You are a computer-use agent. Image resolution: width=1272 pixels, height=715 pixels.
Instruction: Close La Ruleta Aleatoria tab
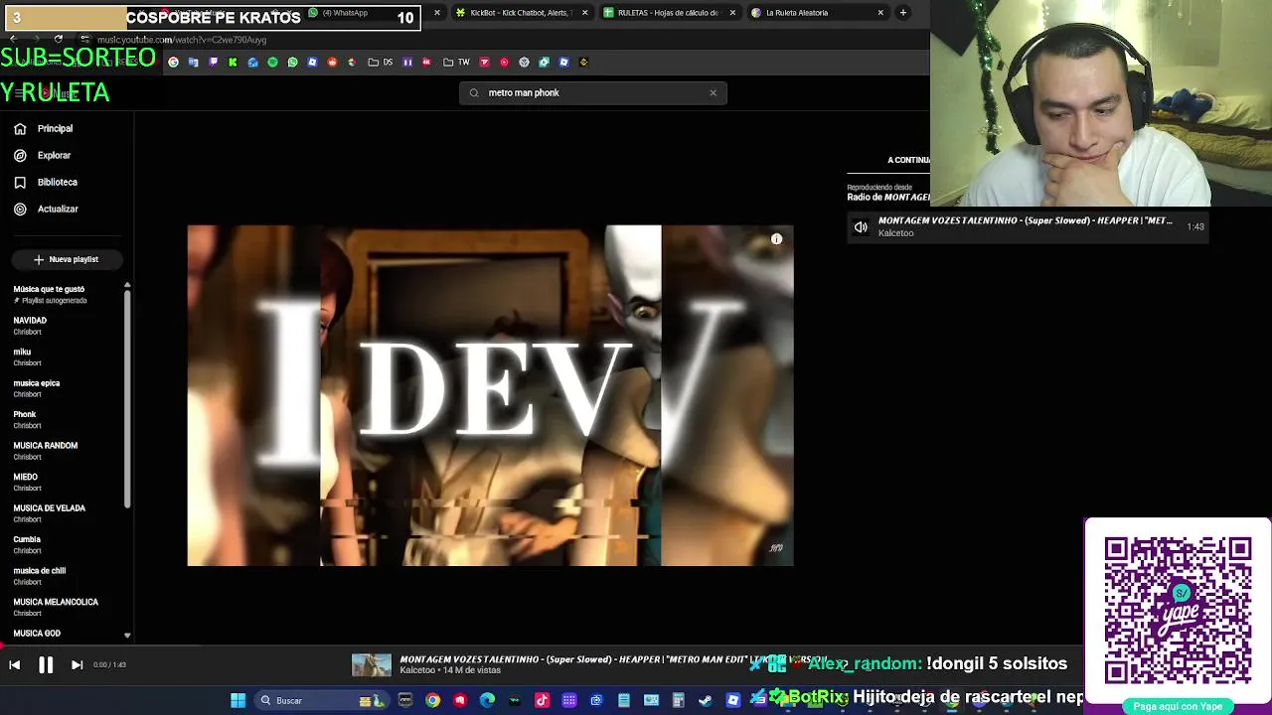(880, 13)
